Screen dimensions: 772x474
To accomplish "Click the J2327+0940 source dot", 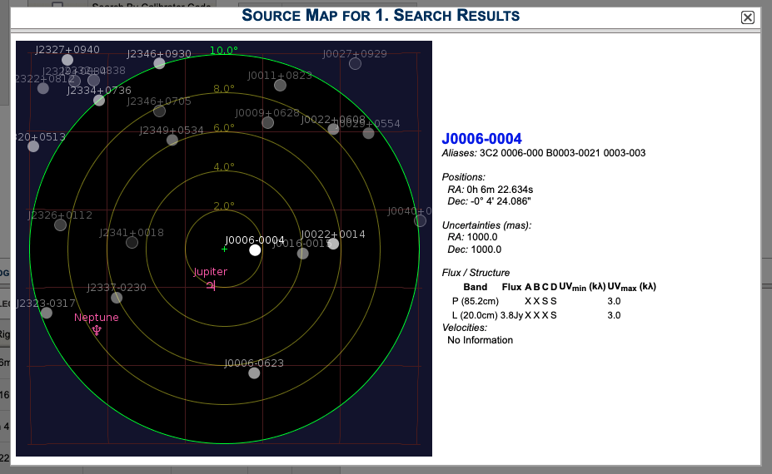I will click(67, 60).
